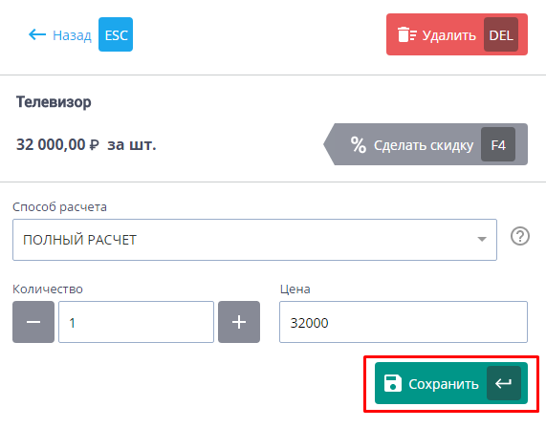Increase quantity with the plus button
This screenshot has width=546, height=428.
[239, 322]
